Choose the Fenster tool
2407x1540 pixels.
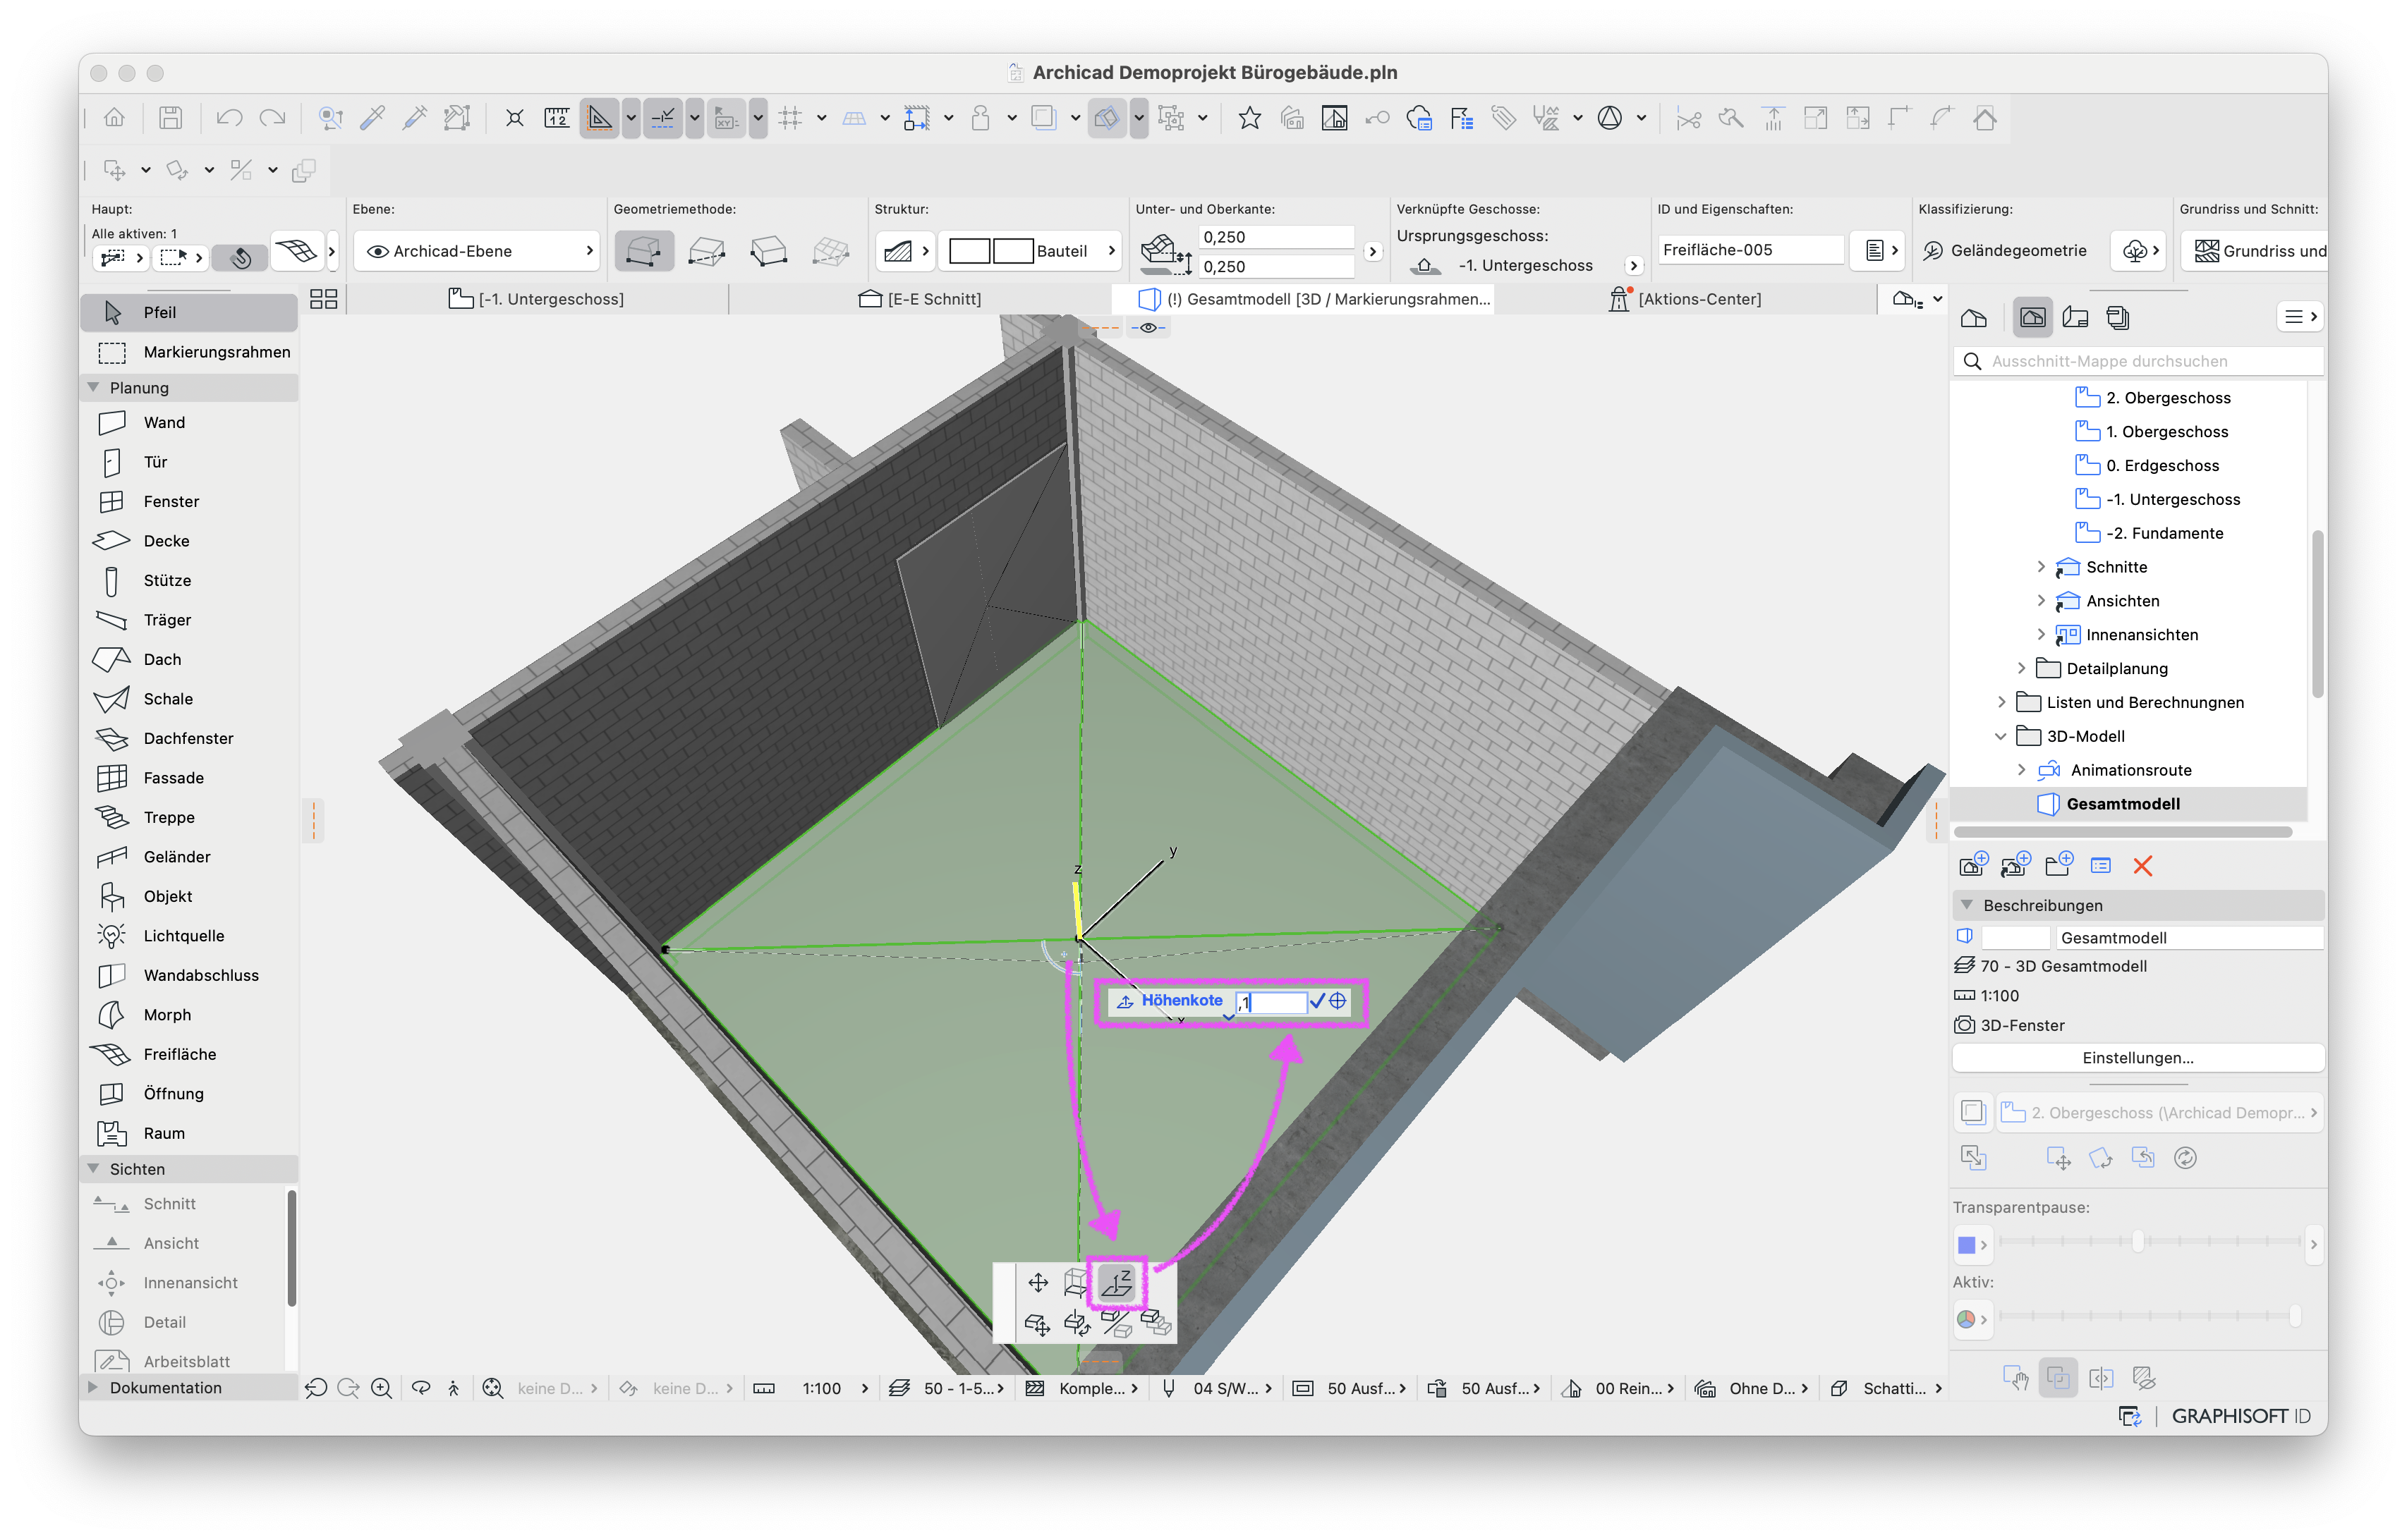189,502
